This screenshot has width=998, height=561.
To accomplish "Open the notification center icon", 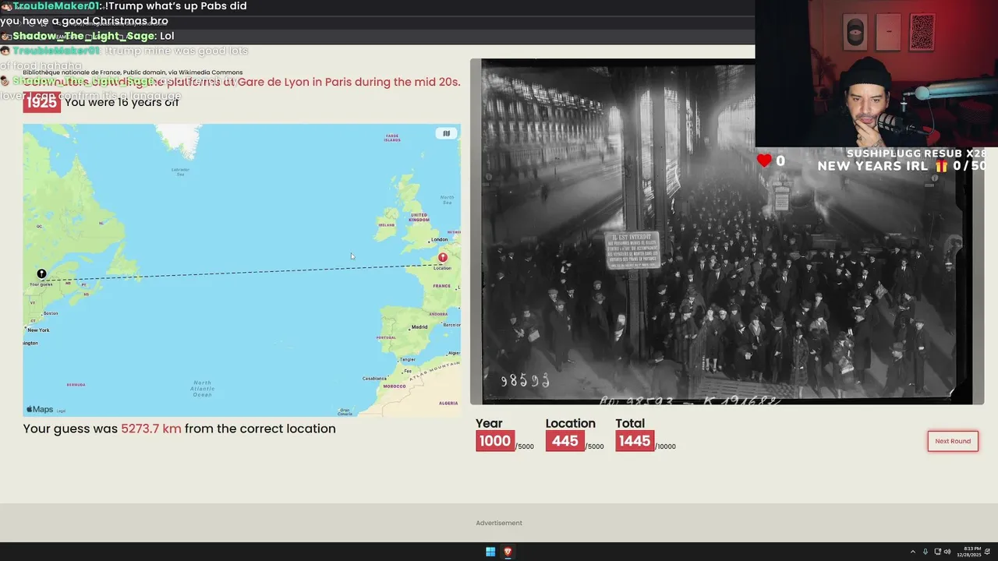I will click(988, 552).
